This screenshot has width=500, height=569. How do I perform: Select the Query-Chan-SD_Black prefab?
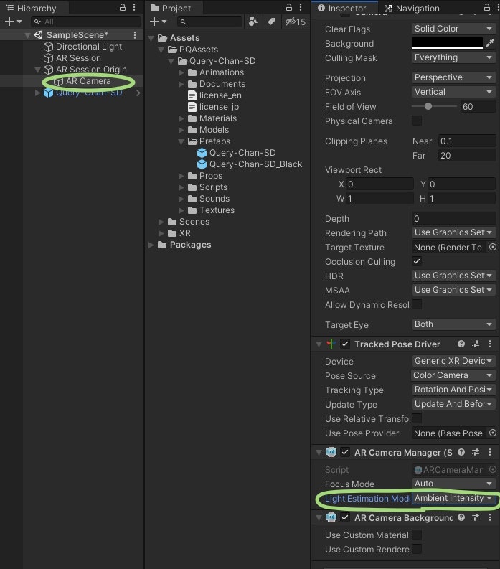click(255, 164)
